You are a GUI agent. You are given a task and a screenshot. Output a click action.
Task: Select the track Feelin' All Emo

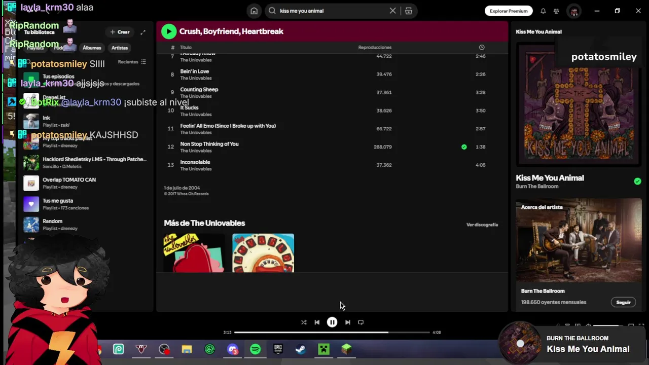[332, 129]
